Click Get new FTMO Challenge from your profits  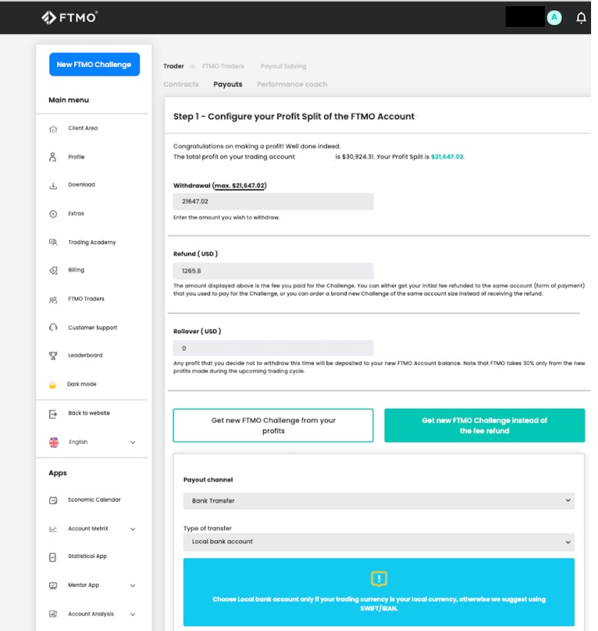[x=273, y=426]
